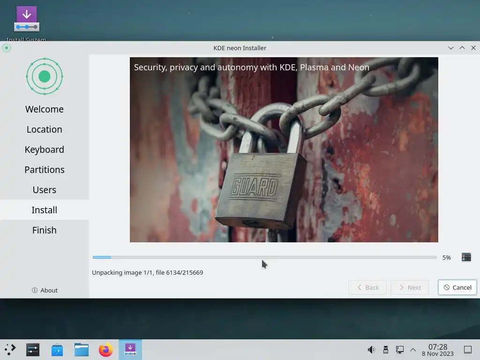Launch Firefox from the taskbar

coord(106,350)
